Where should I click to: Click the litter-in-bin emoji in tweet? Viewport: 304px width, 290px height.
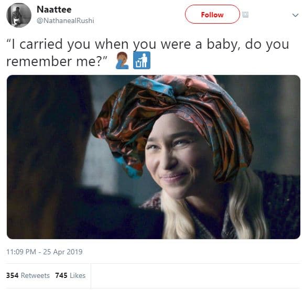142,60
